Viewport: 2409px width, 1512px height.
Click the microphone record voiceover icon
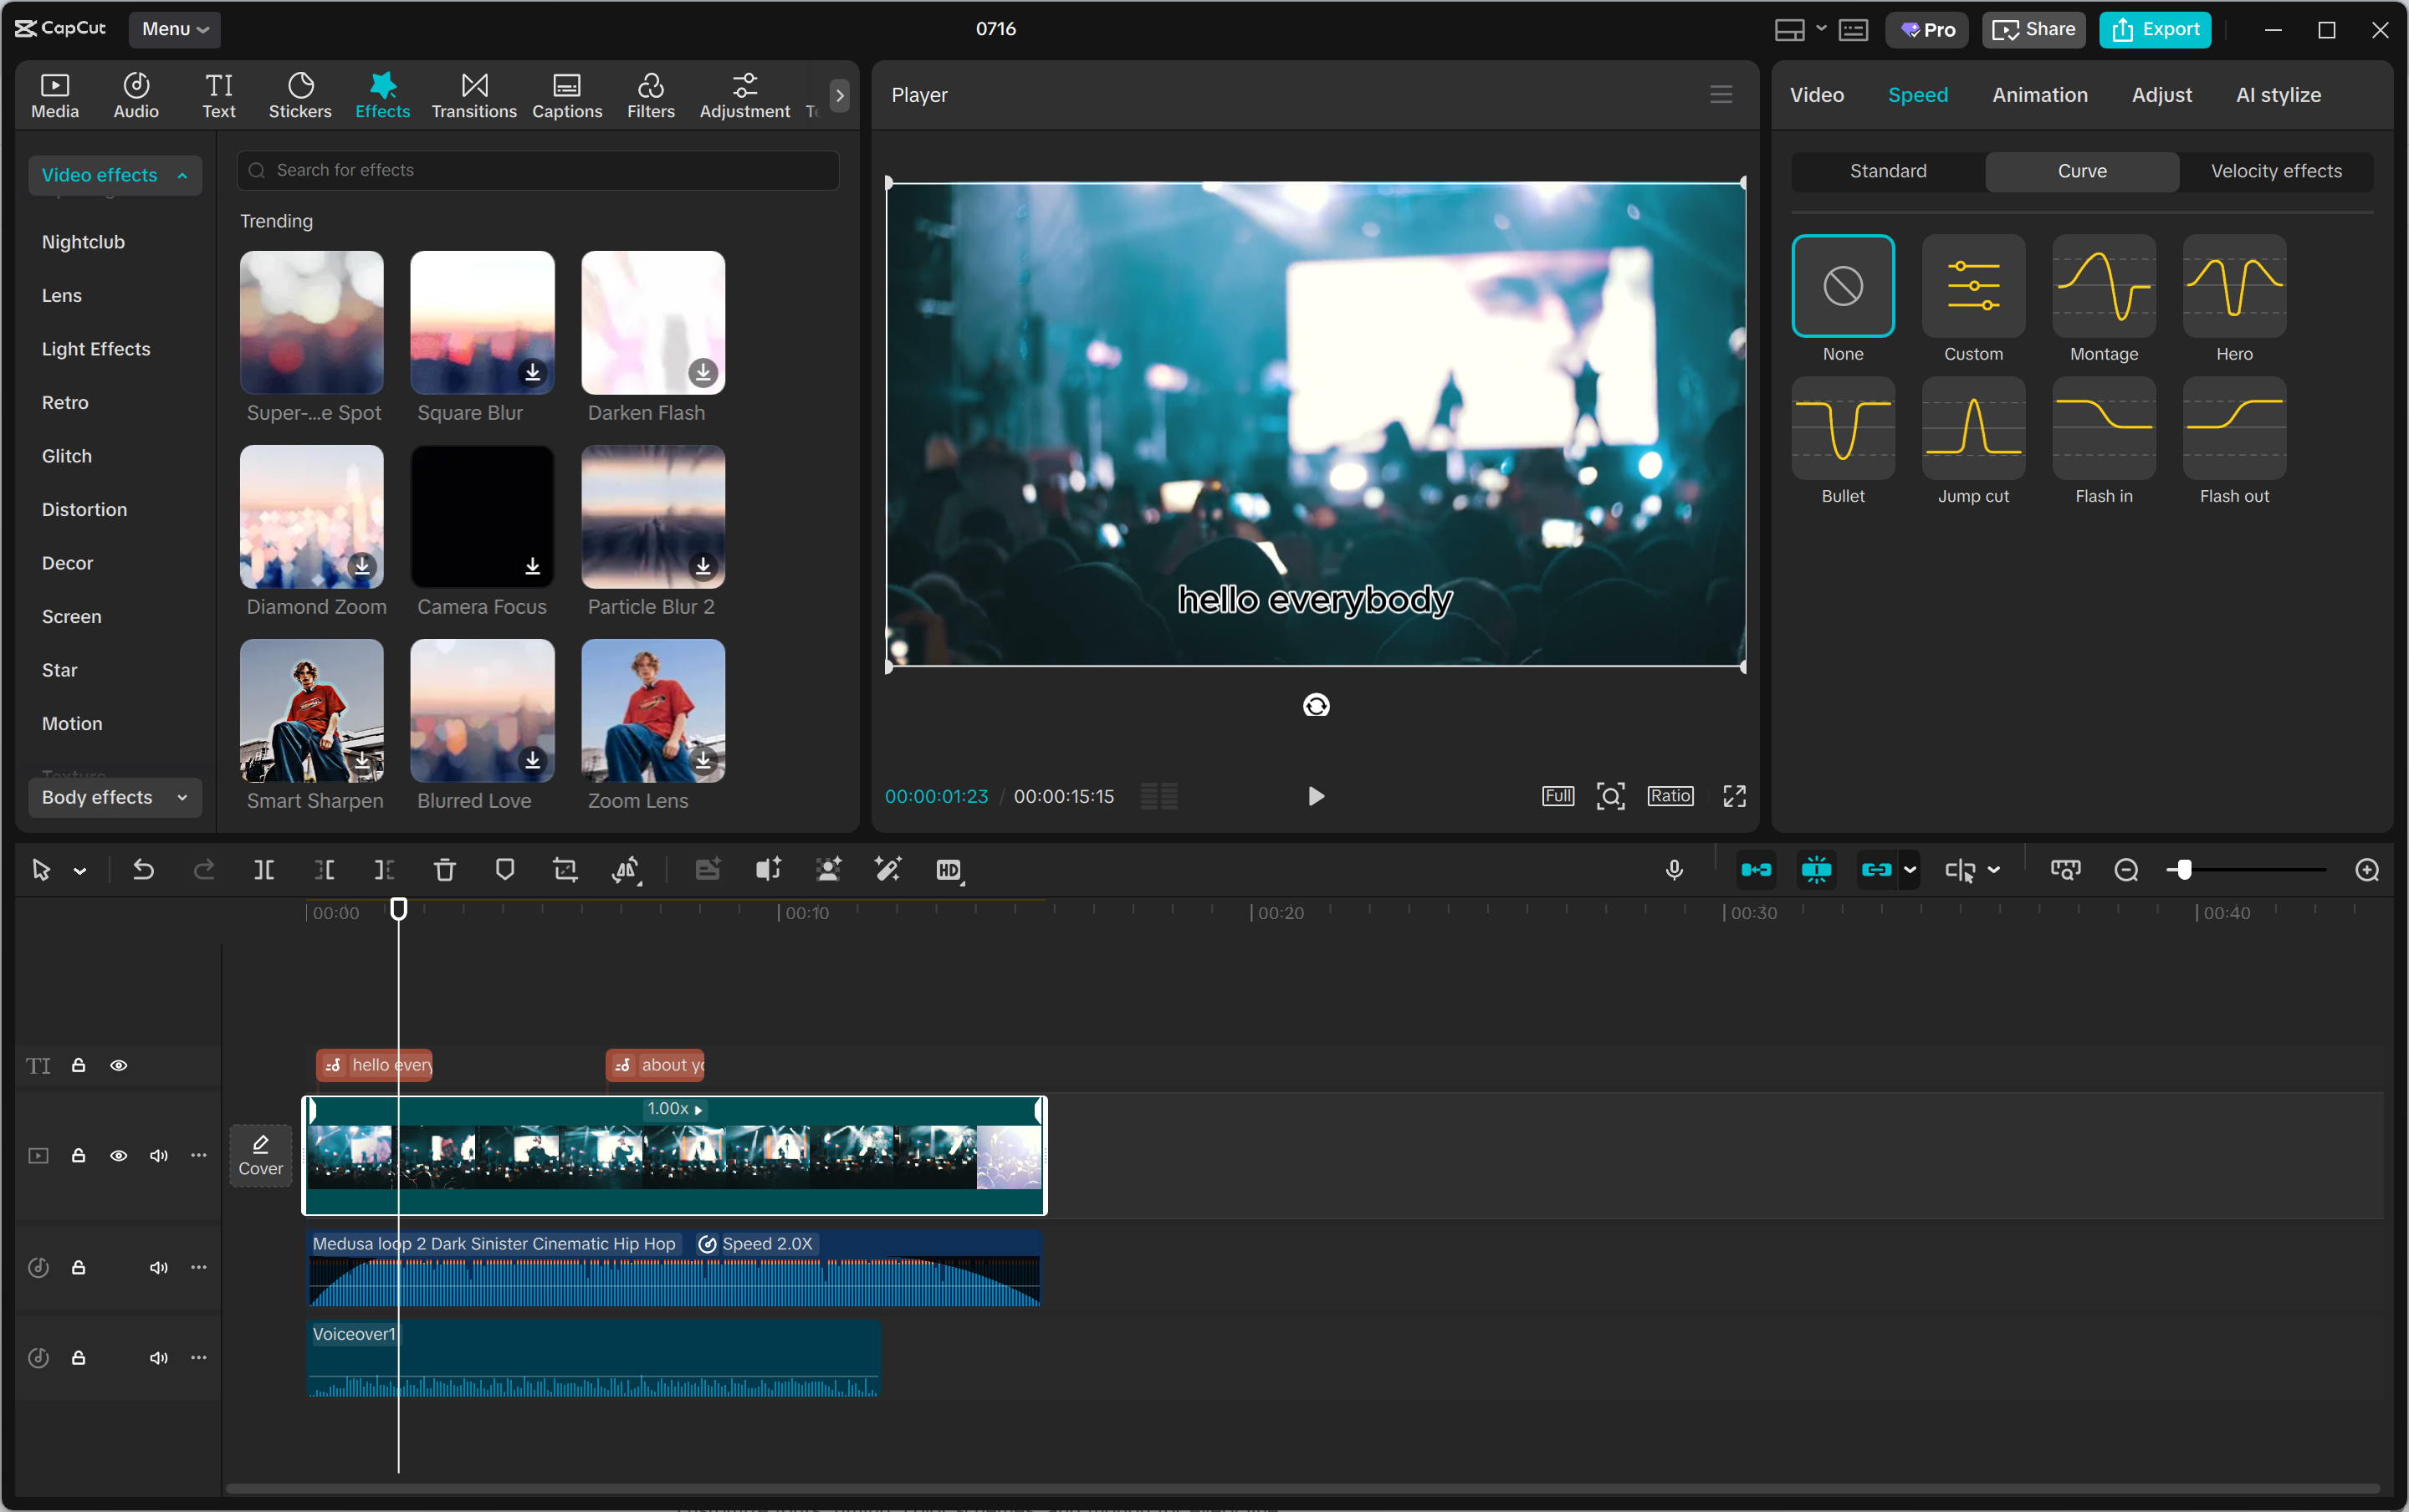tap(1674, 870)
